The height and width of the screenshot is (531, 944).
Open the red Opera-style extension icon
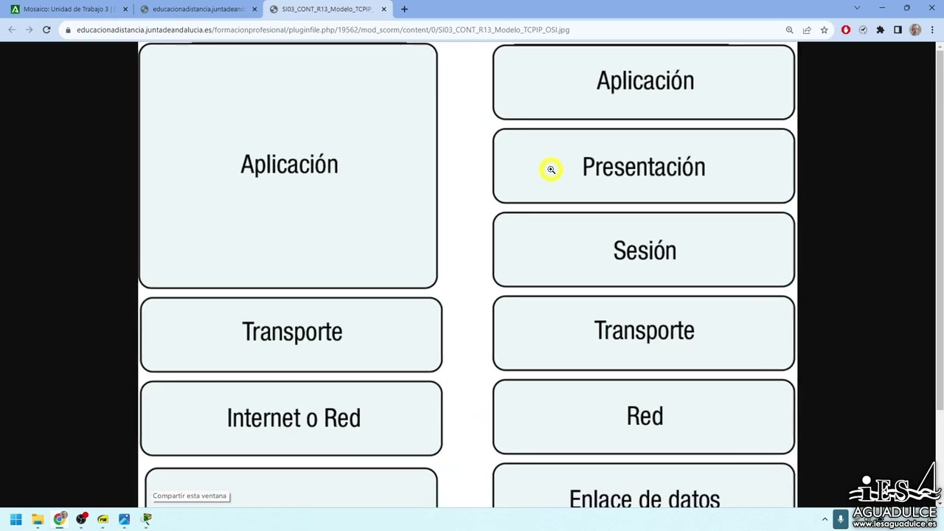point(846,30)
